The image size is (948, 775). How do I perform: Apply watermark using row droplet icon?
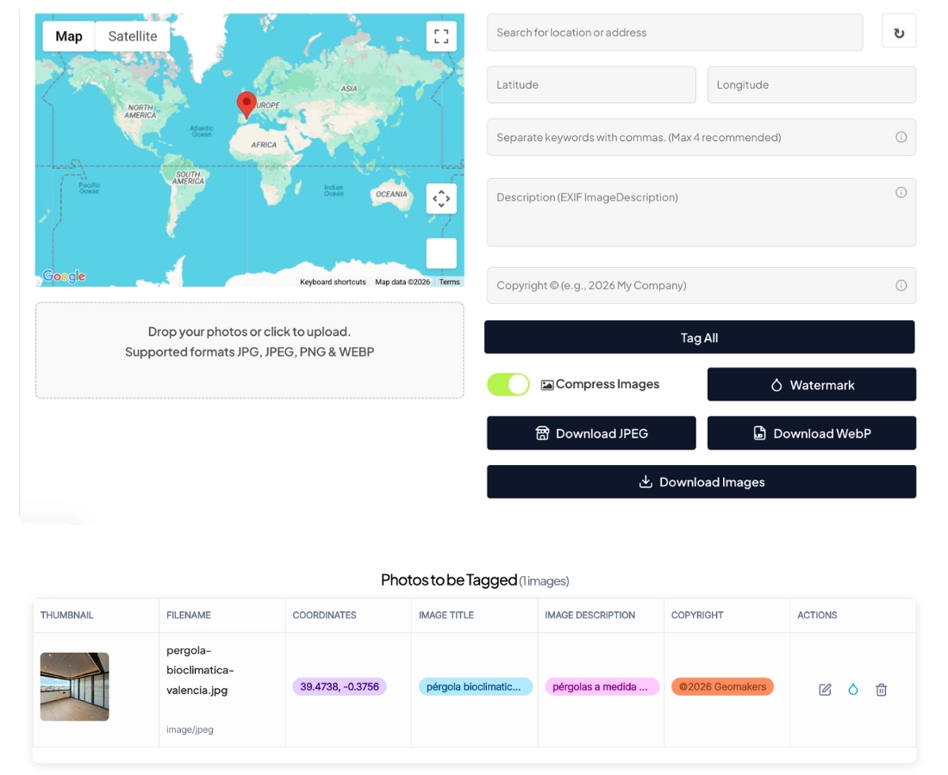[853, 690]
